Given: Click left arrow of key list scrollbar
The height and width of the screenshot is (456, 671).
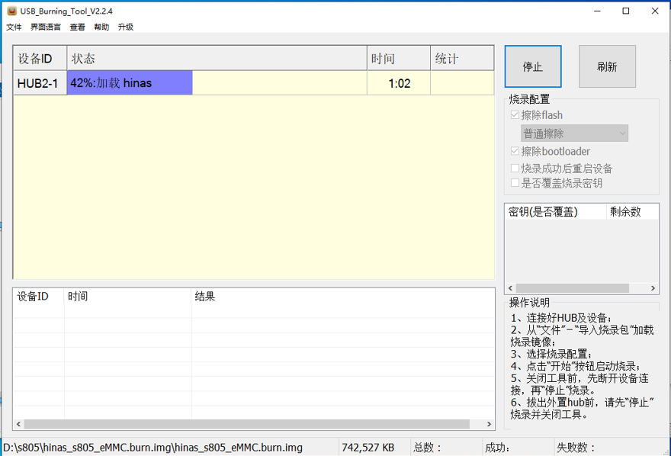Looking at the screenshot, I should click(x=509, y=288).
